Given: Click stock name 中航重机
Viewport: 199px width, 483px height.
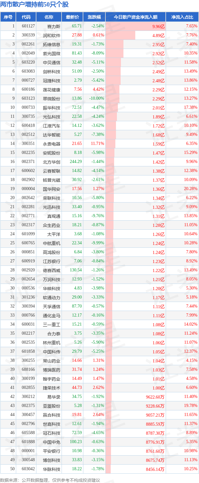Looking at the screenshot, I should (52, 243).
